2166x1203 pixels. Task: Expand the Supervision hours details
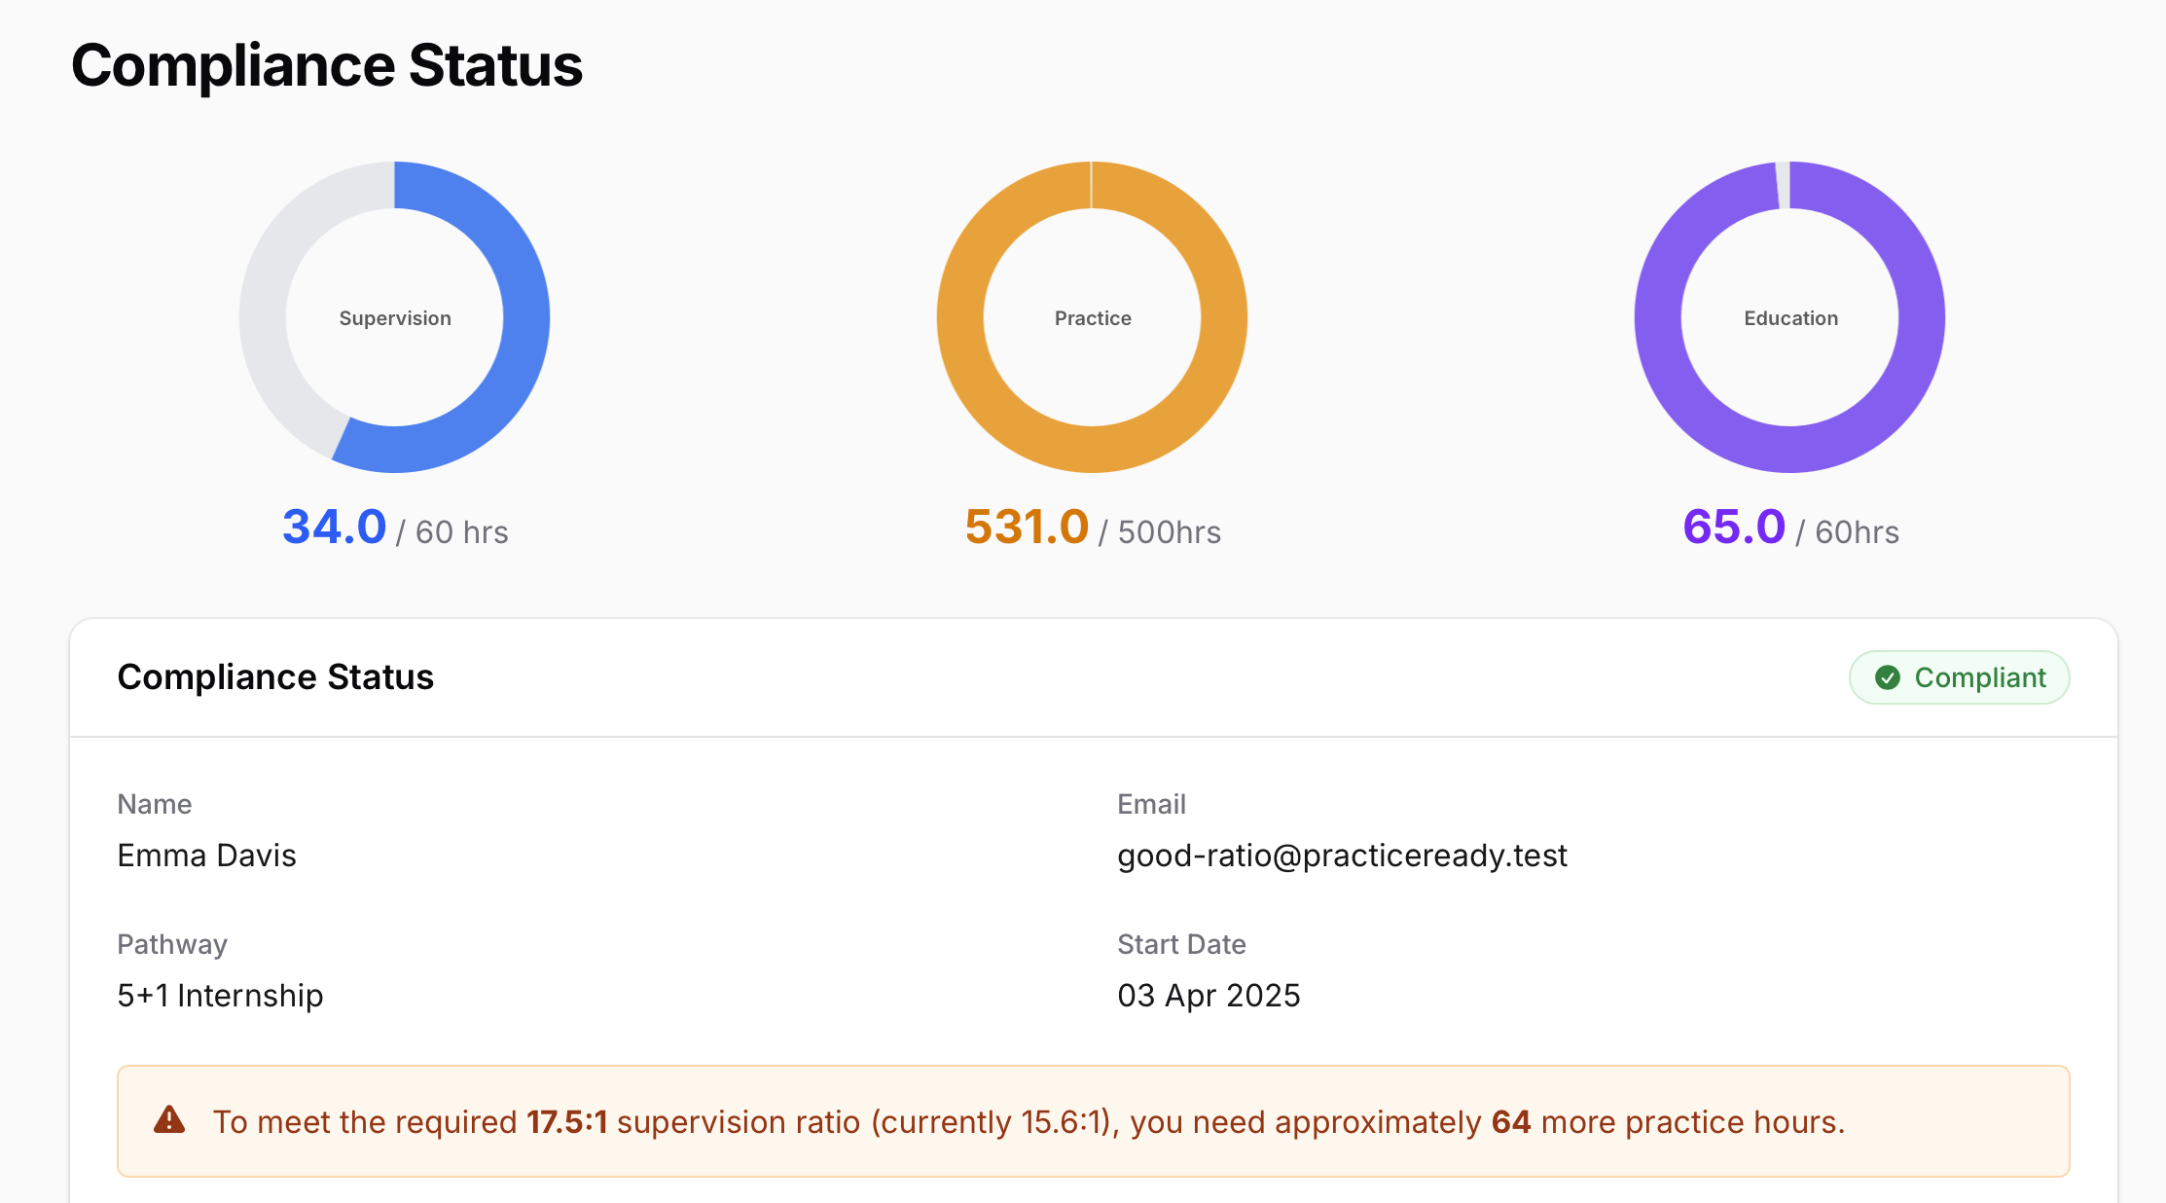coord(394,529)
